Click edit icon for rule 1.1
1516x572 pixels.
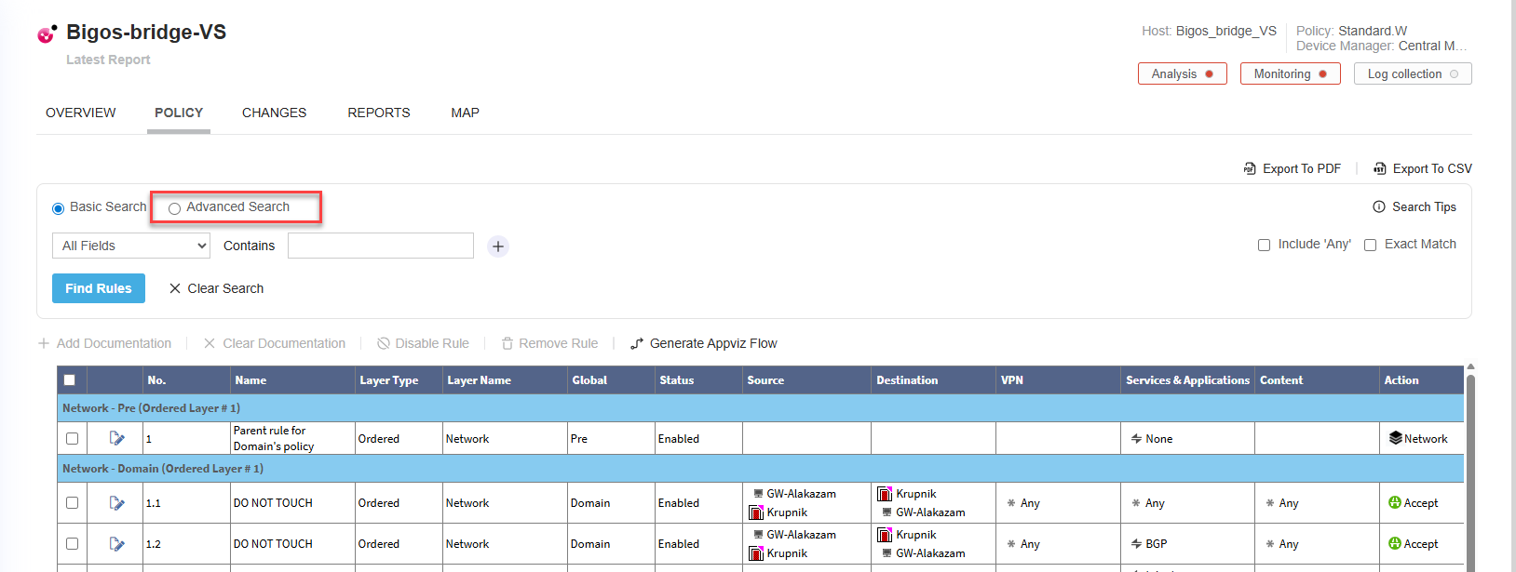116,503
